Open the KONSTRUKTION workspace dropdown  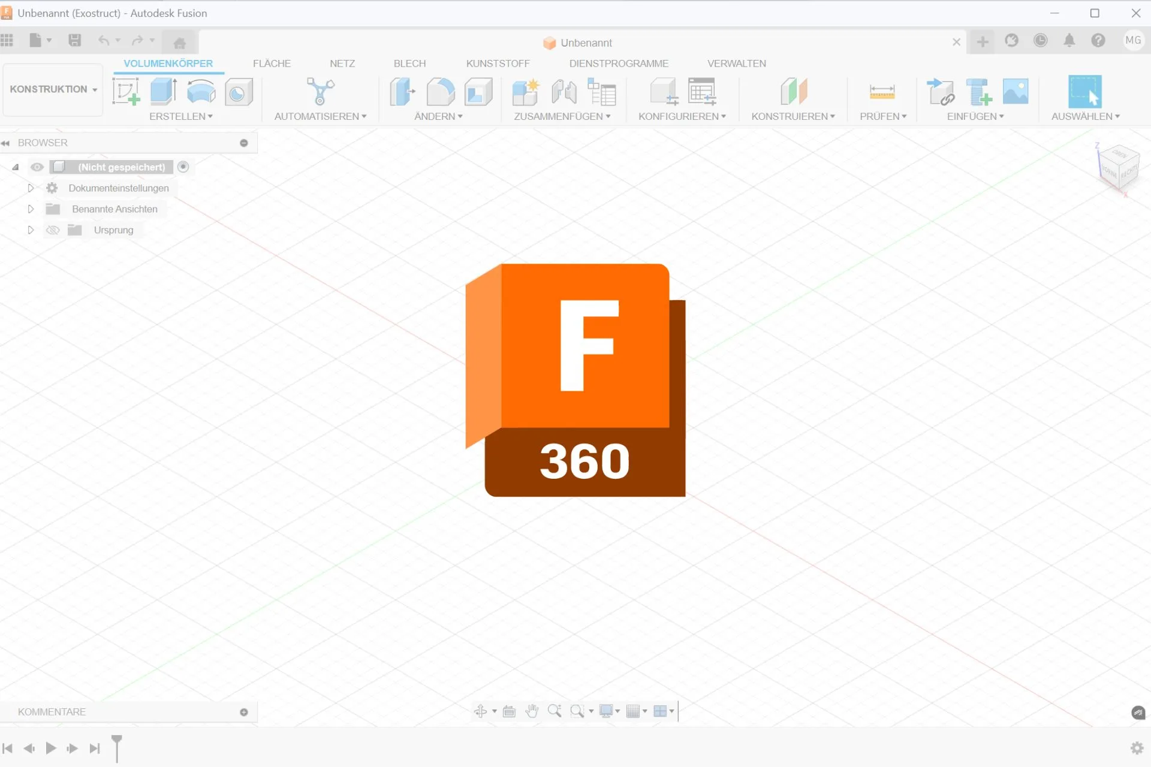(53, 89)
